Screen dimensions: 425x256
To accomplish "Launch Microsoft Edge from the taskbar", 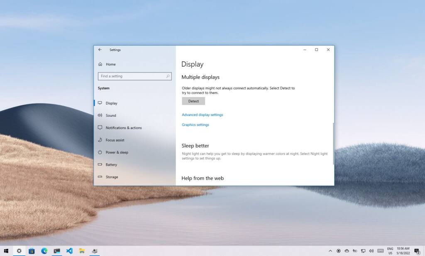I will [x=44, y=251].
